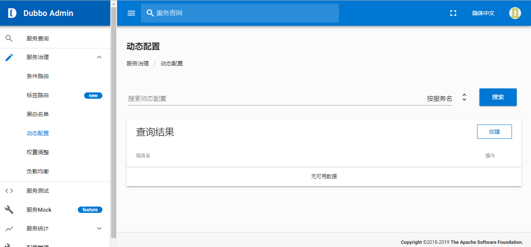
Task: Click the Dubbo Admin title text
Action: pos(48,13)
